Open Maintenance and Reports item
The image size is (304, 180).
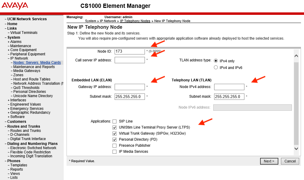pyautogui.click(x=34, y=67)
